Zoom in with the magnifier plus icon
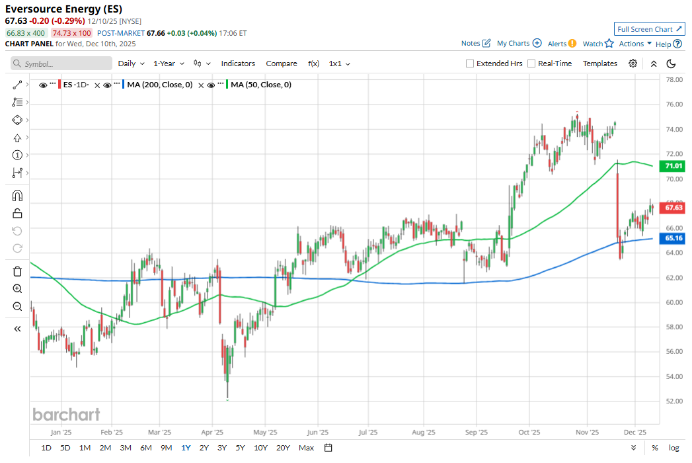 coord(17,289)
